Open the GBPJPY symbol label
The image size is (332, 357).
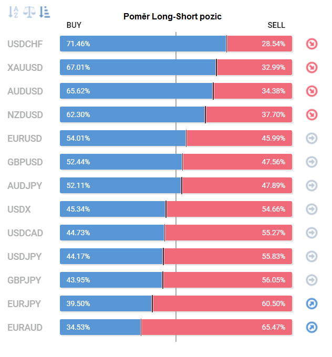pyautogui.click(x=25, y=280)
